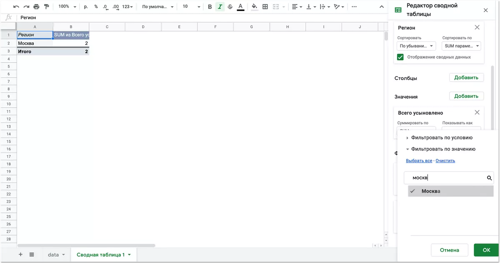Click the horizontal scrollbar of the sheet
This screenshot has width=500, height=263.
pyautogui.click(x=86, y=246)
